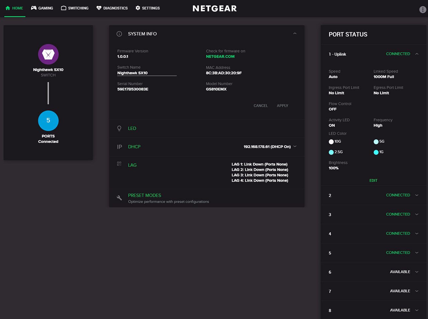Click the Gaming controller icon
This screenshot has height=319, width=428.
pos(34,8)
